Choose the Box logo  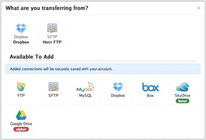tap(150, 87)
